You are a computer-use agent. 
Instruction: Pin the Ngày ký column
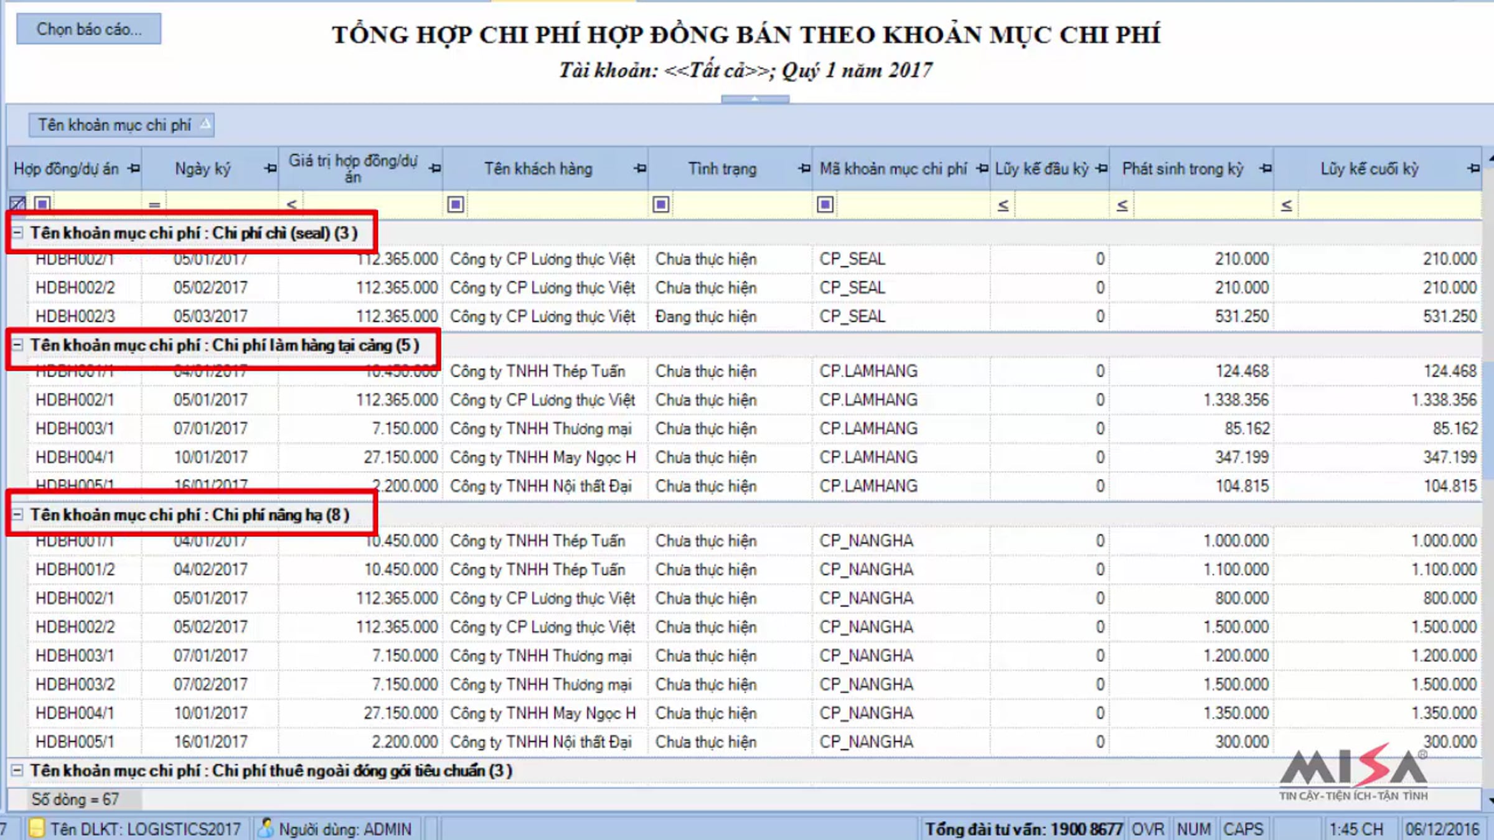point(270,169)
